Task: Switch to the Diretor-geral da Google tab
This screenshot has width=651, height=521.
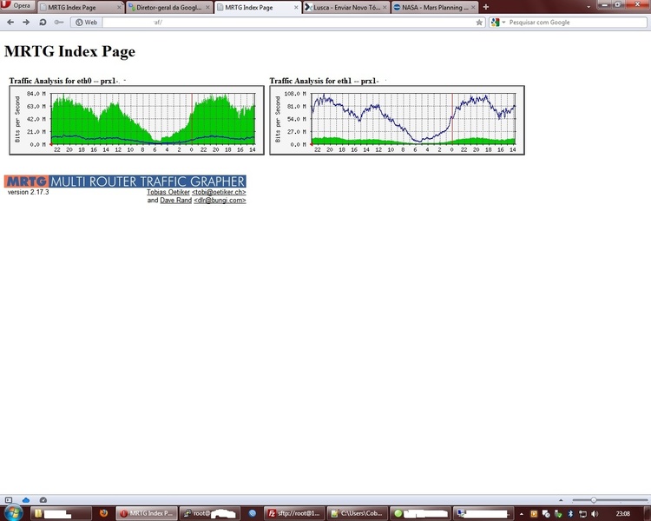Action: coord(169,8)
